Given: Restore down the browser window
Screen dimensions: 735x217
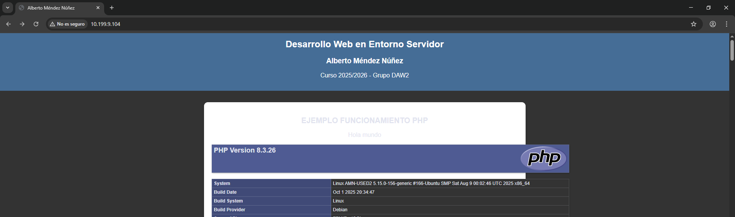Looking at the screenshot, I should pyautogui.click(x=709, y=8).
